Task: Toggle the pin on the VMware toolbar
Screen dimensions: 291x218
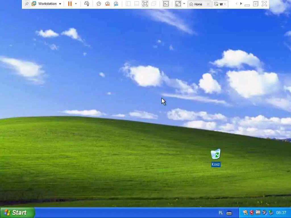Action: pyautogui.click(x=27, y=4)
